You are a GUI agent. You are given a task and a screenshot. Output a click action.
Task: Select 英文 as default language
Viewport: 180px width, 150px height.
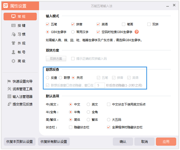[88, 104]
